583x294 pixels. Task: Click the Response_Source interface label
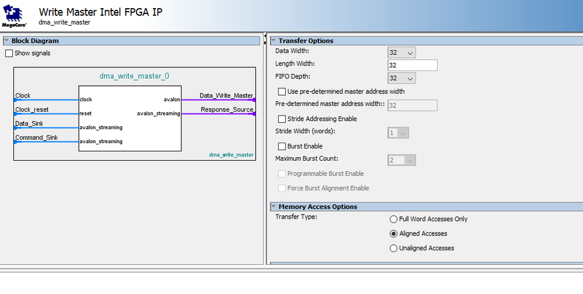coord(227,110)
